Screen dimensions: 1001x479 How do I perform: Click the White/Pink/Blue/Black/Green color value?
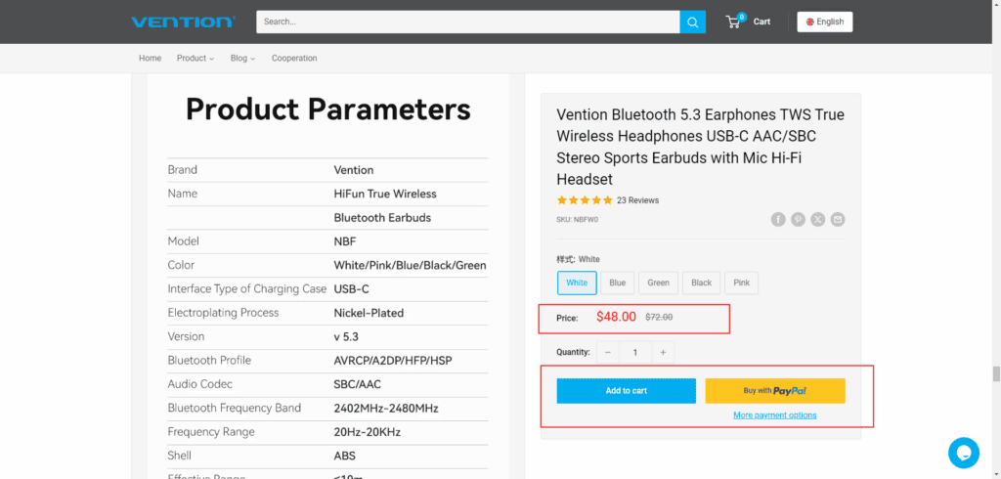[410, 265]
